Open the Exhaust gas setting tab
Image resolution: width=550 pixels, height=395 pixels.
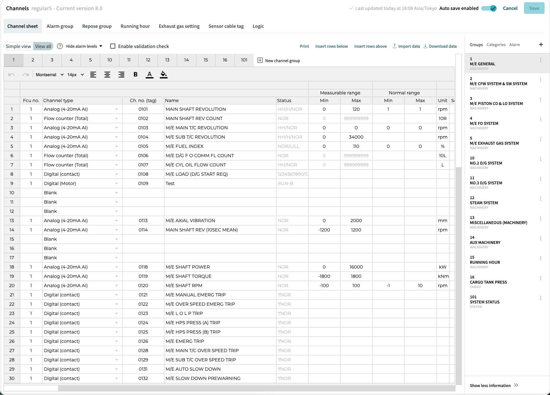tap(179, 26)
